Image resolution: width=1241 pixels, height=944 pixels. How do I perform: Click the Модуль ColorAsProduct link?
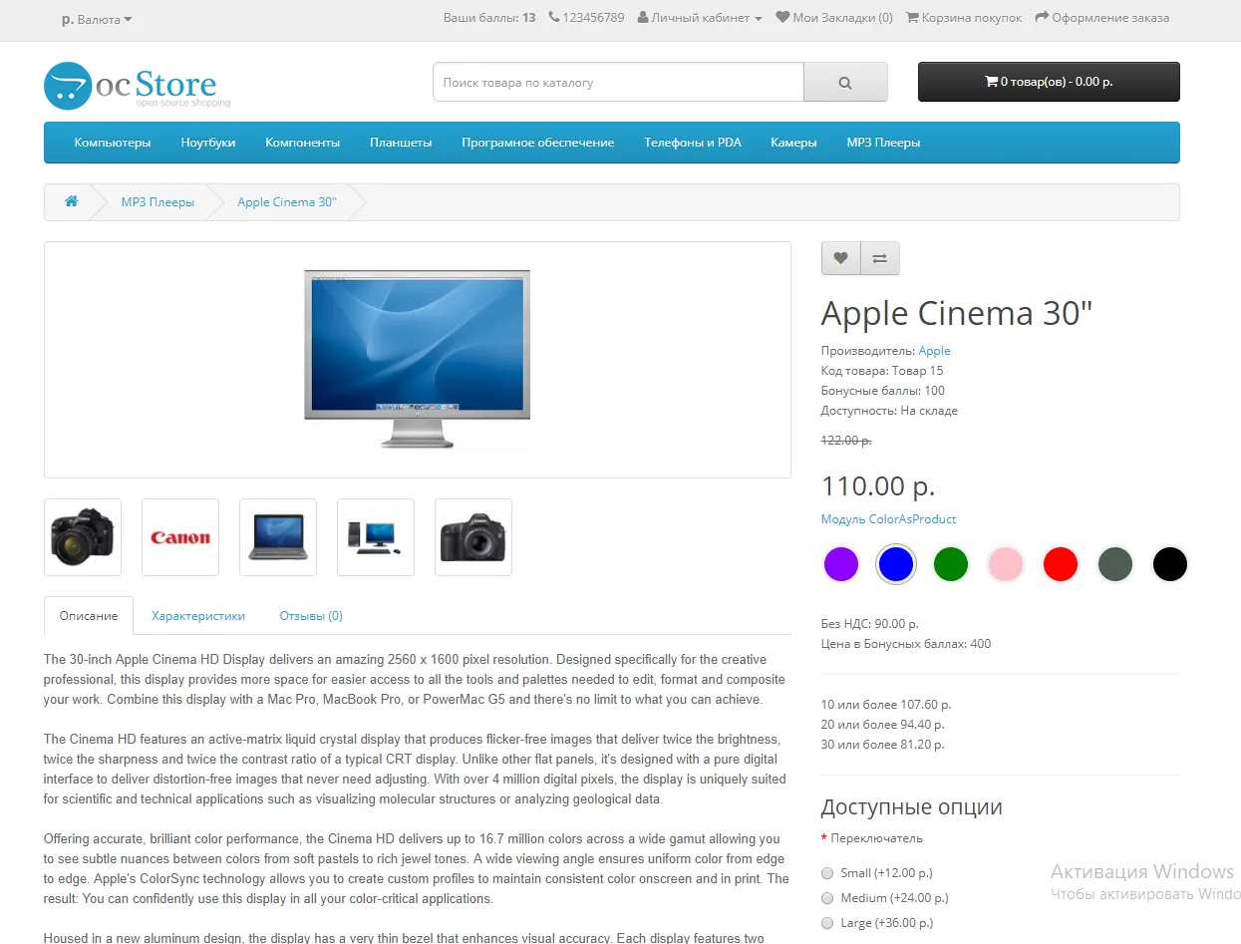tap(888, 519)
